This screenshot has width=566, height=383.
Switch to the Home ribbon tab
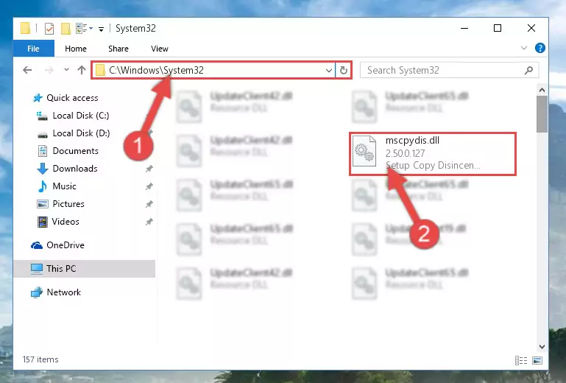(76, 49)
